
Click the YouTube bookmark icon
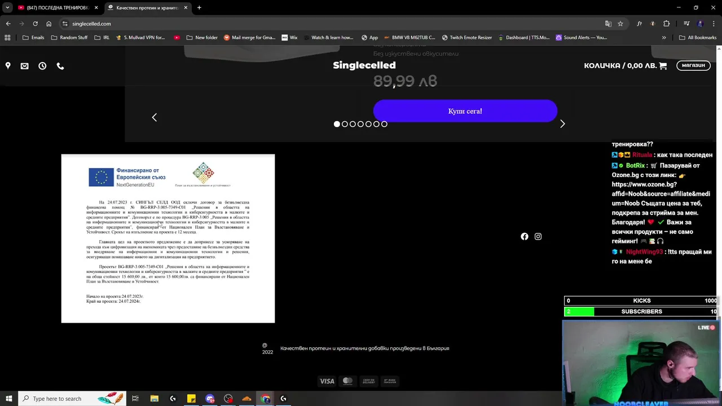point(177,38)
